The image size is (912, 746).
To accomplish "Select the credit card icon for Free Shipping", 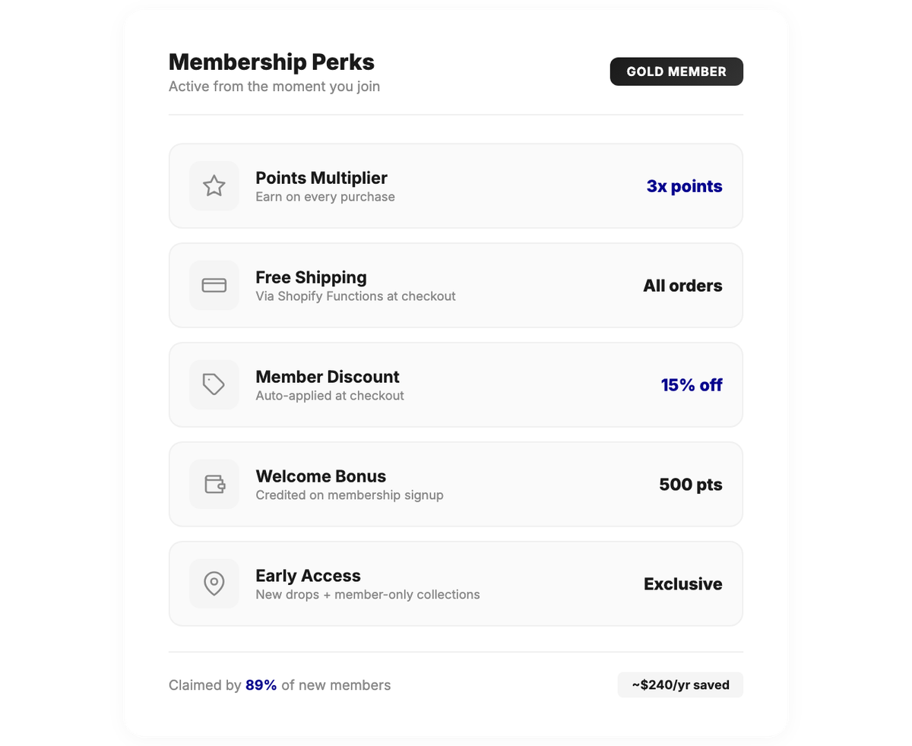I will [214, 285].
